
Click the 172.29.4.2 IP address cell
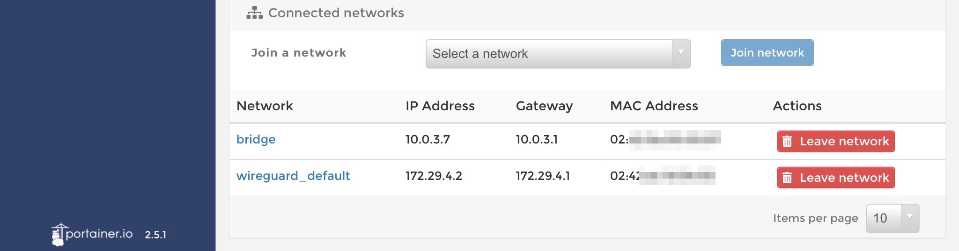click(434, 176)
